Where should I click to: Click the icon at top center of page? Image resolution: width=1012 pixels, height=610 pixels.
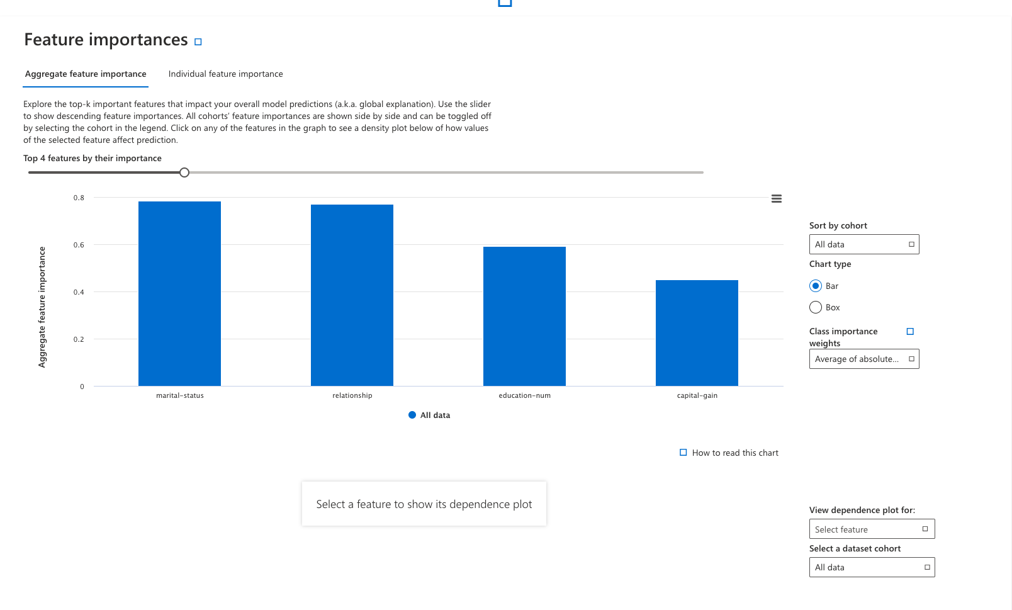coord(505,3)
